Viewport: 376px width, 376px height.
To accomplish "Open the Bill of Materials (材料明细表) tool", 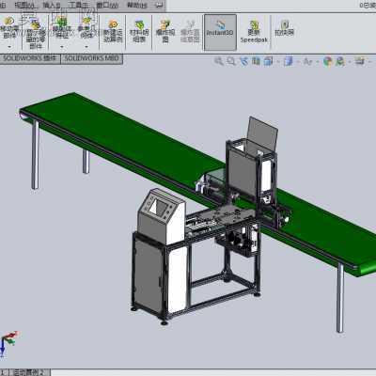I will coord(139,31).
